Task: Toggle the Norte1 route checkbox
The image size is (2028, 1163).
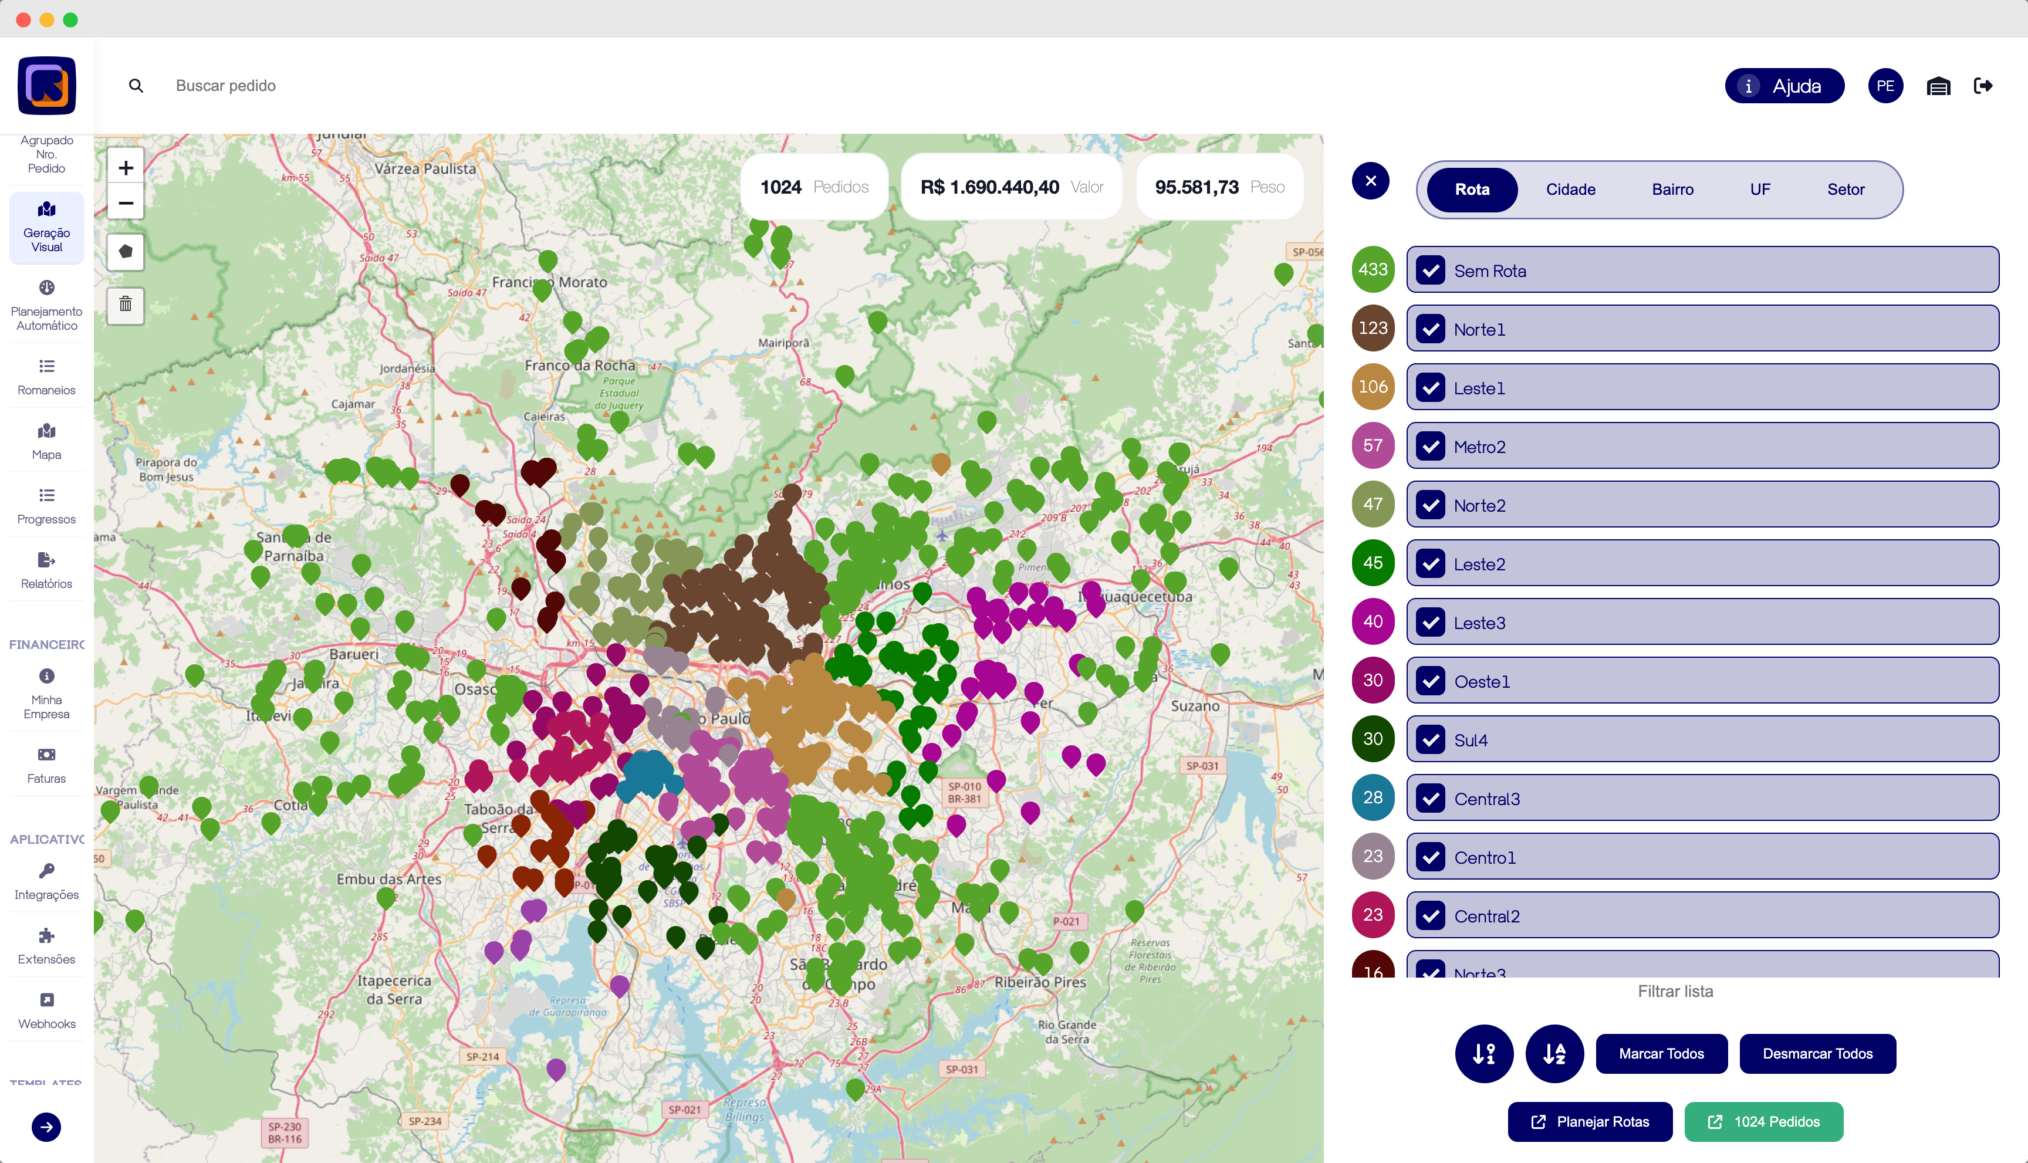Action: [1431, 329]
